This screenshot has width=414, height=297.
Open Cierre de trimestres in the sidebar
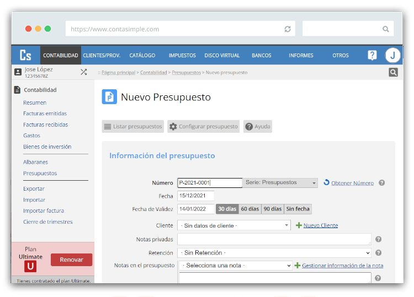tap(48, 222)
